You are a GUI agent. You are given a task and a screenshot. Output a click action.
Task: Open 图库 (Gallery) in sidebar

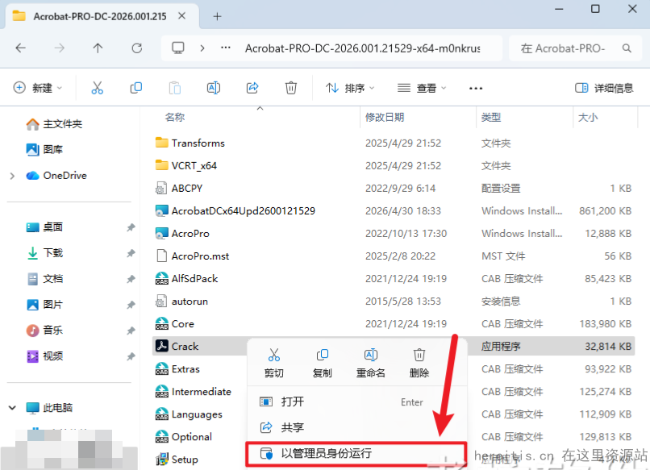tap(44, 149)
